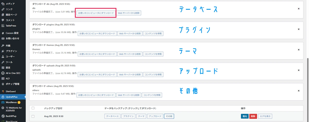The height and width of the screenshot is (122, 309).
Task: Tick the checkbox for Aug 09, 2025 9:50 backup
Action: (x=33, y=116)
